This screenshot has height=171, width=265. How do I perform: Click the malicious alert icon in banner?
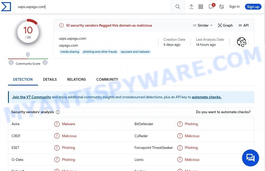pyautogui.click(x=61, y=25)
